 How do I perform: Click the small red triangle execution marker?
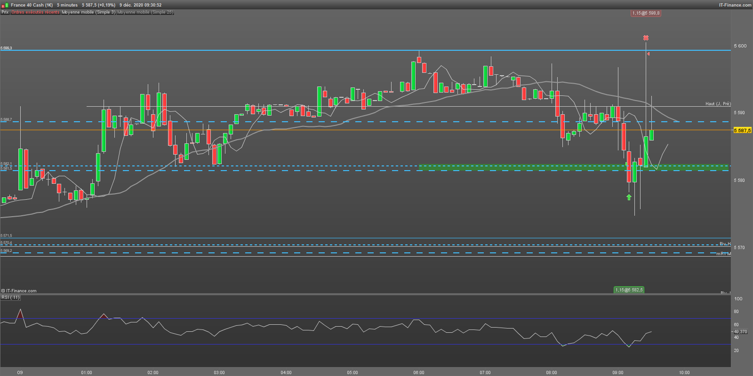click(x=648, y=54)
